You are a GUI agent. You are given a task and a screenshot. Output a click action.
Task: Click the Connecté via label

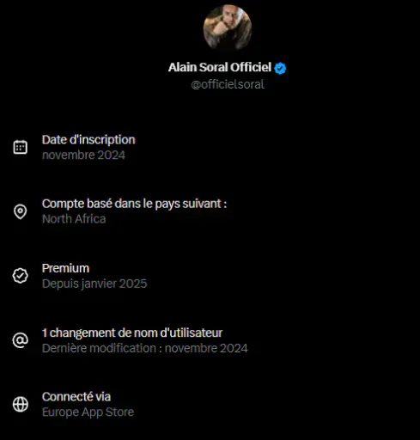pyautogui.click(x=76, y=397)
